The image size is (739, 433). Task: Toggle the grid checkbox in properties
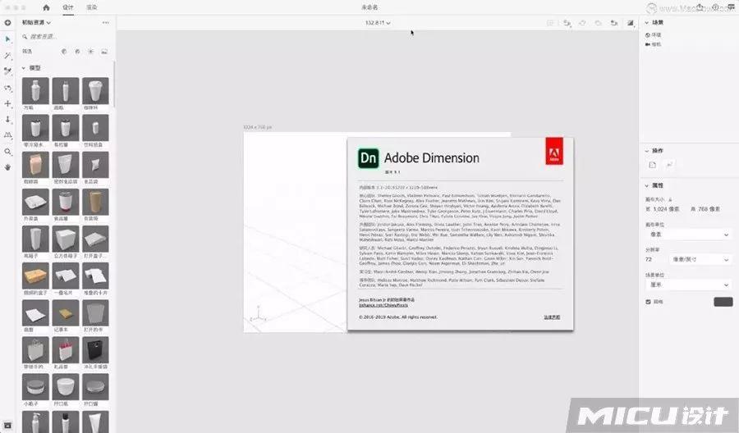click(648, 302)
